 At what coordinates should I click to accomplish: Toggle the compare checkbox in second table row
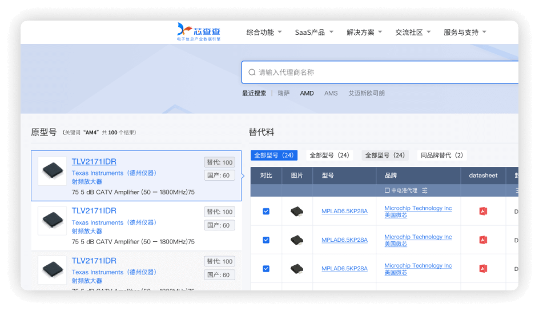click(266, 240)
